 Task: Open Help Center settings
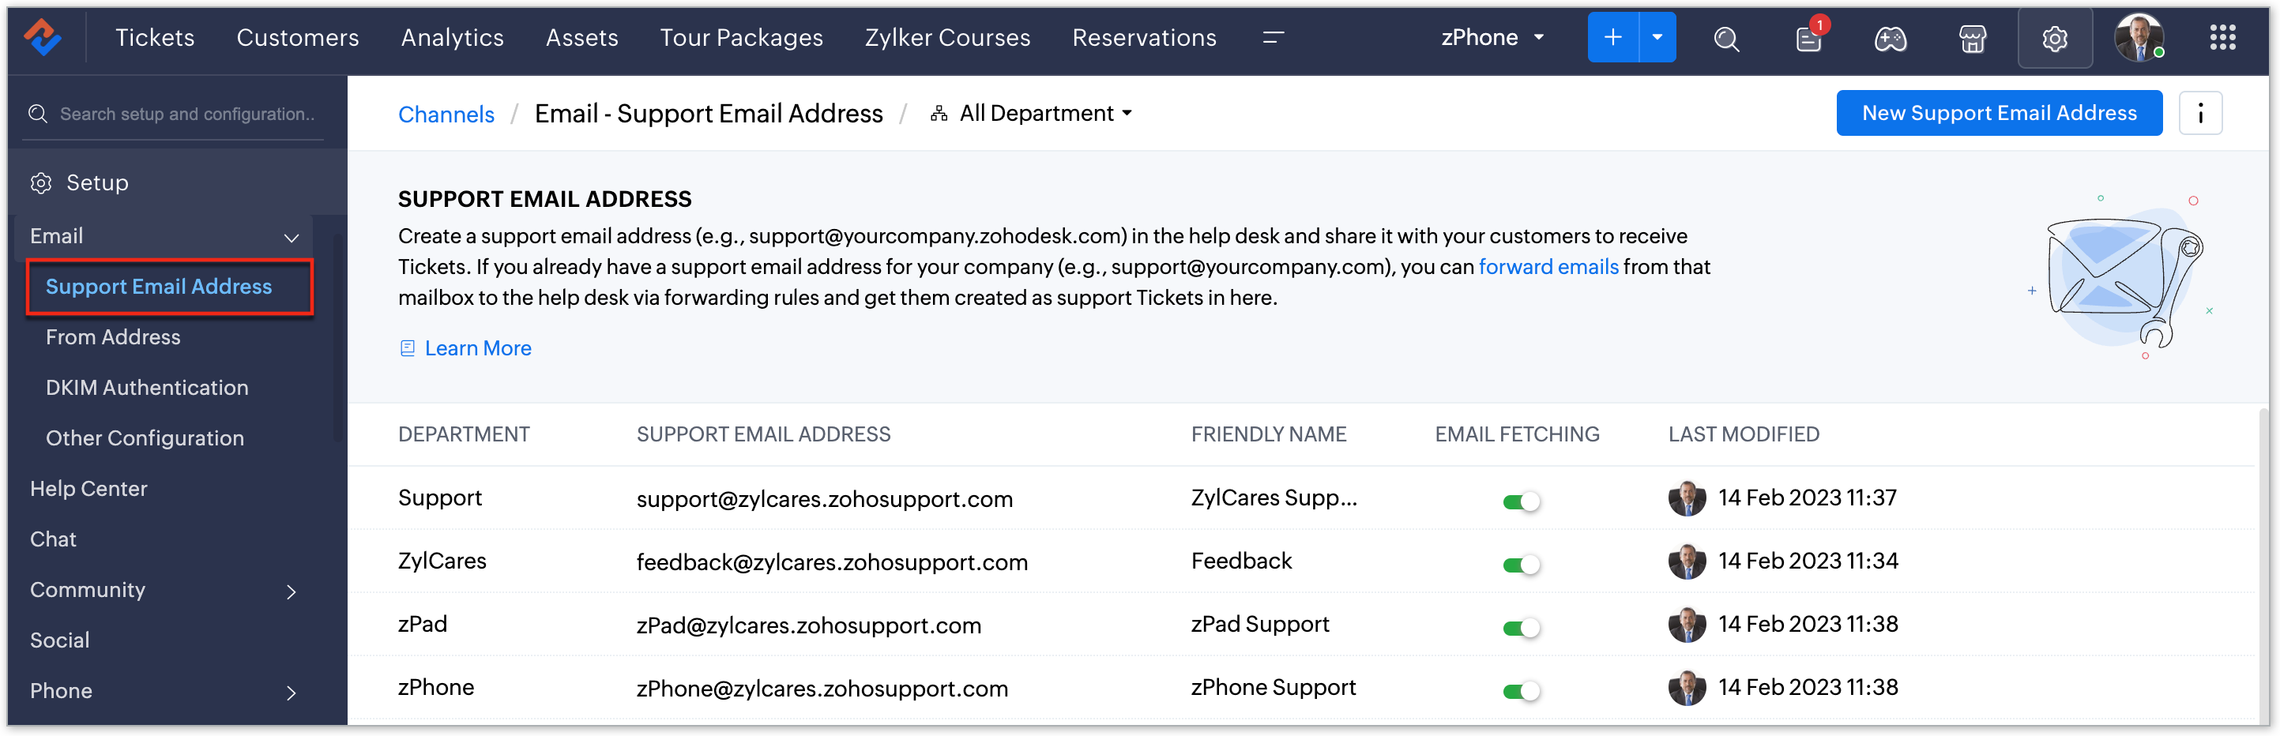[88, 489]
